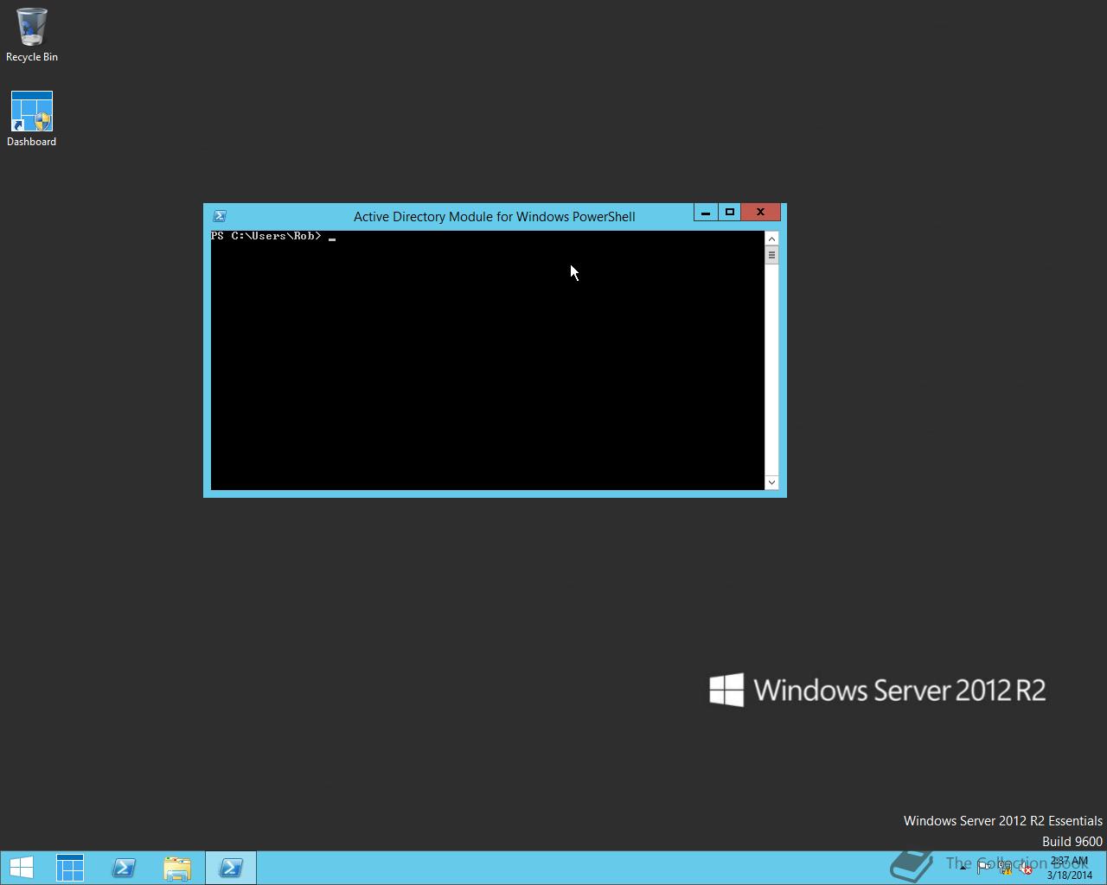Image resolution: width=1107 pixels, height=885 pixels.
Task: Open the clock showing 3/18/2014
Action: (x=1070, y=868)
